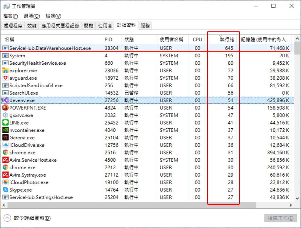Click the explorer.exe folder icon
This screenshot has height=228, width=301.
point(5,71)
